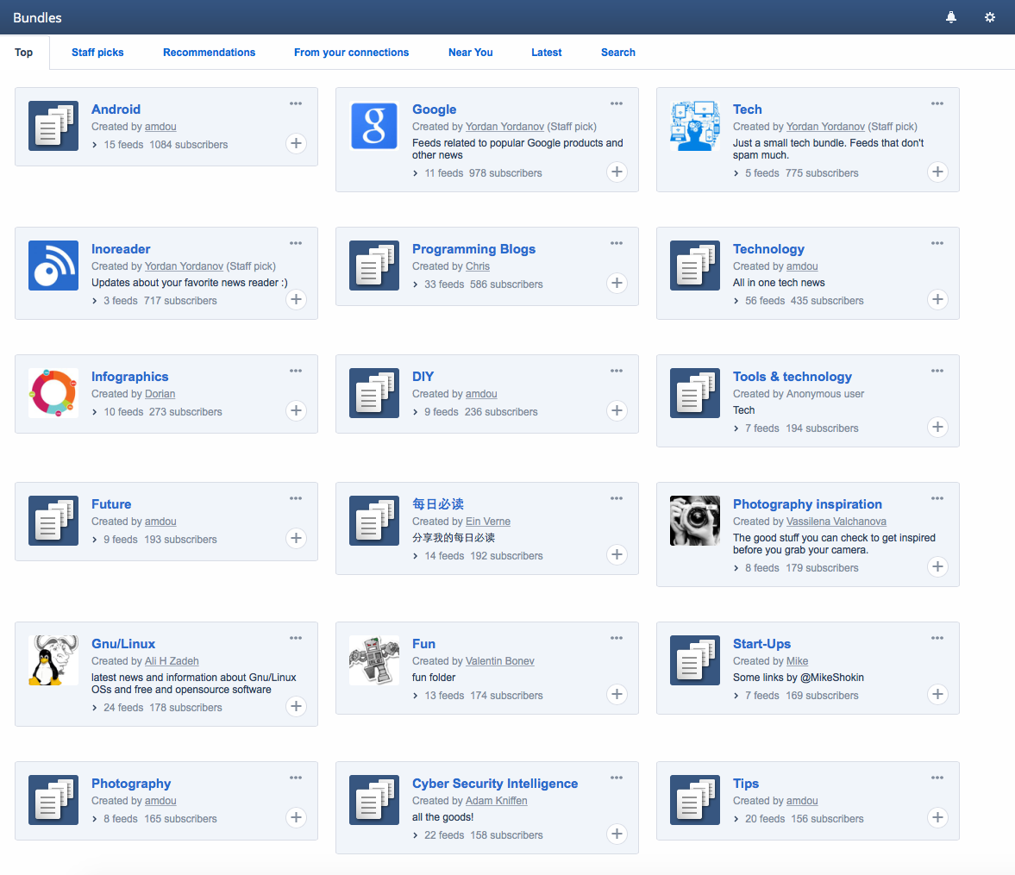This screenshot has height=875, width=1015.
Task: Open more options for Android bundle
Action: coord(296,103)
